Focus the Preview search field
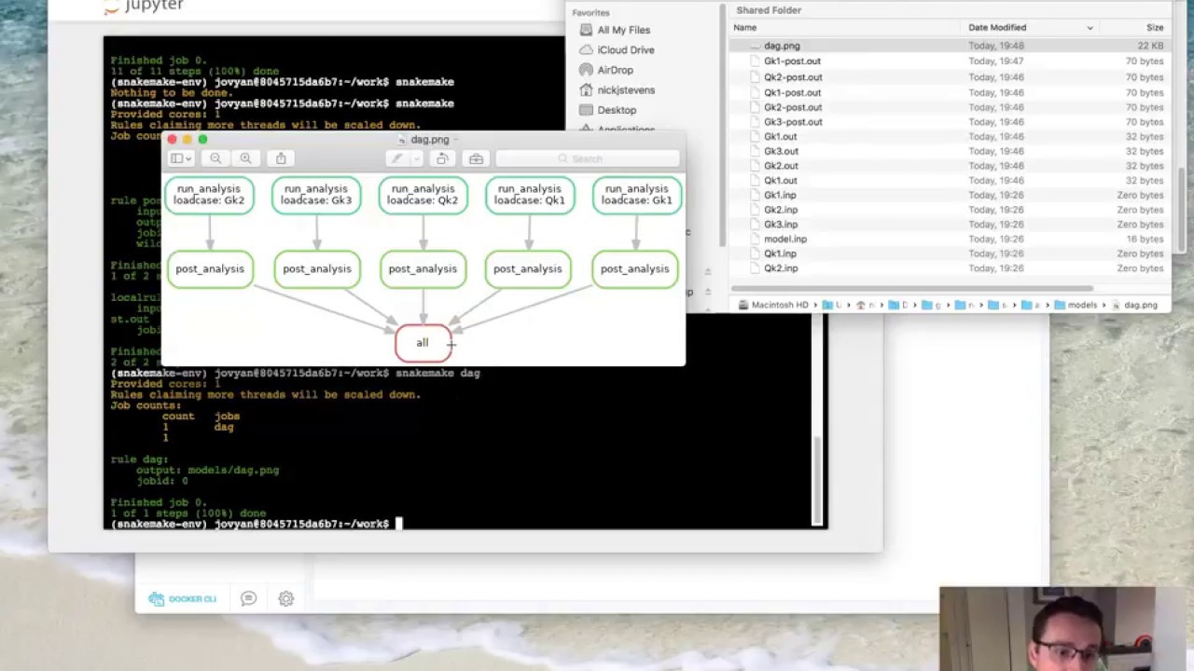 (587, 158)
